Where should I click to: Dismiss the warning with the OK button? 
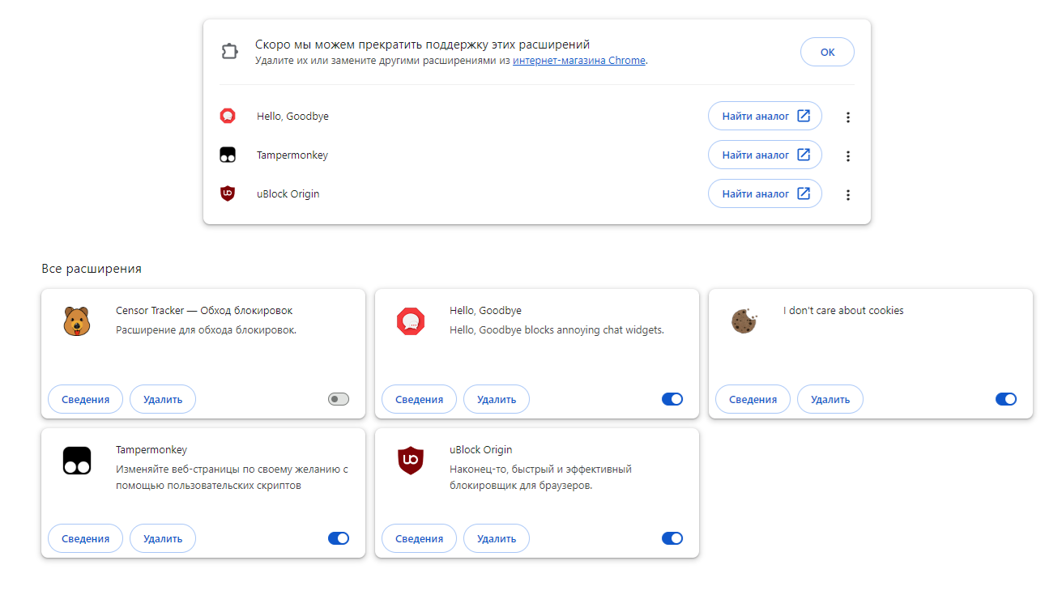[x=827, y=52]
